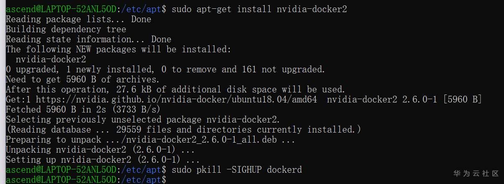Viewport: 504px width, 184px height.
Task: Click the '(Reading database ... 29559 files' line
Action: [x=183, y=130]
